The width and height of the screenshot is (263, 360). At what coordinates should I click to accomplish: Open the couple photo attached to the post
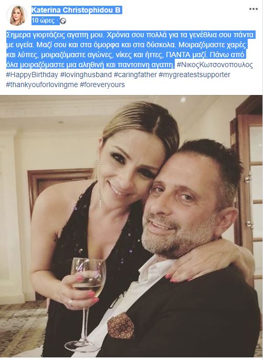[x=131, y=226]
